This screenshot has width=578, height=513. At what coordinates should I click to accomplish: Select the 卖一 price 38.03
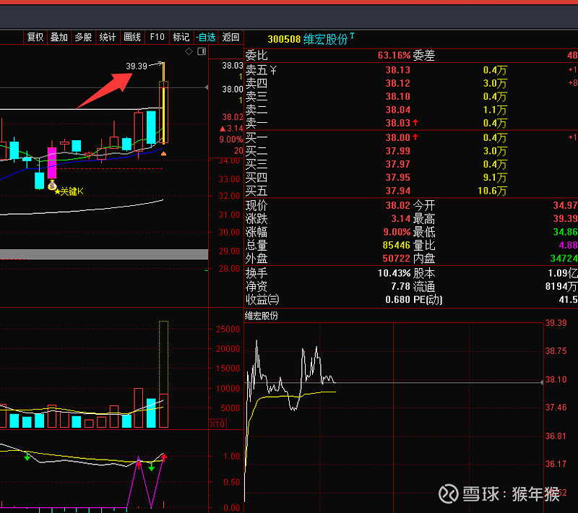coord(398,123)
